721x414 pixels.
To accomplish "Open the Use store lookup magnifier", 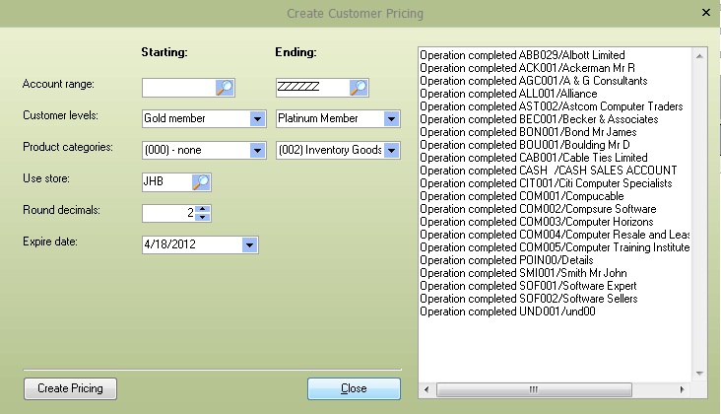I will 201,181.
